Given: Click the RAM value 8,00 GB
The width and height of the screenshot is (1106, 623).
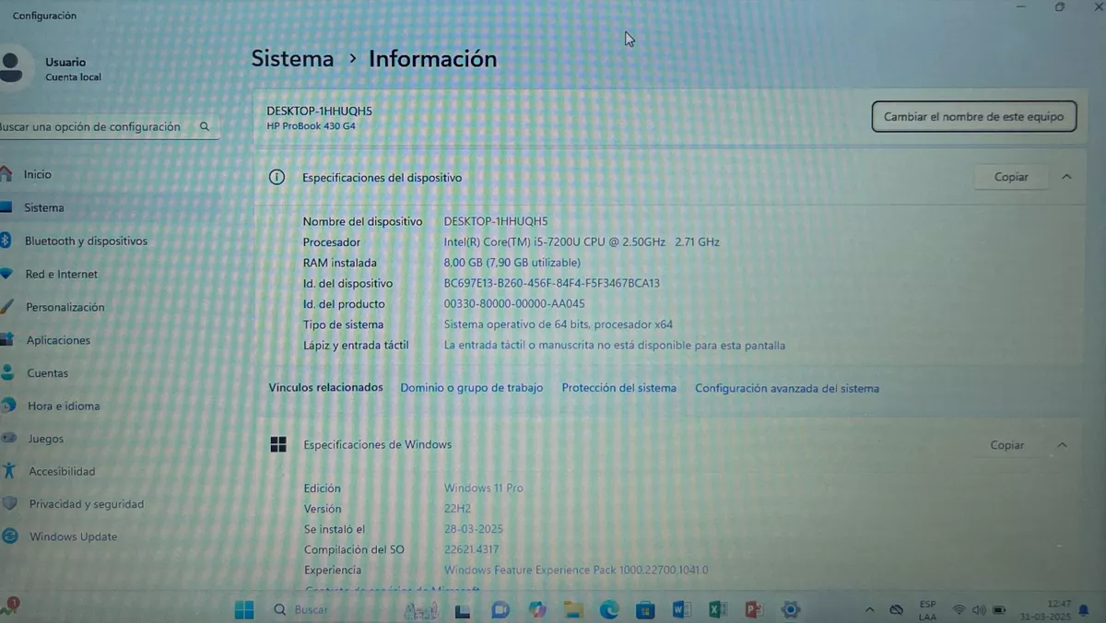Looking at the screenshot, I should point(512,263).
